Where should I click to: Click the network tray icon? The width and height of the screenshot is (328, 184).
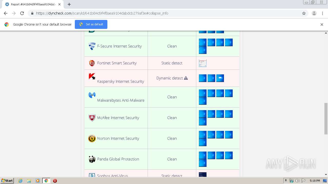click(x=291, y=181)
